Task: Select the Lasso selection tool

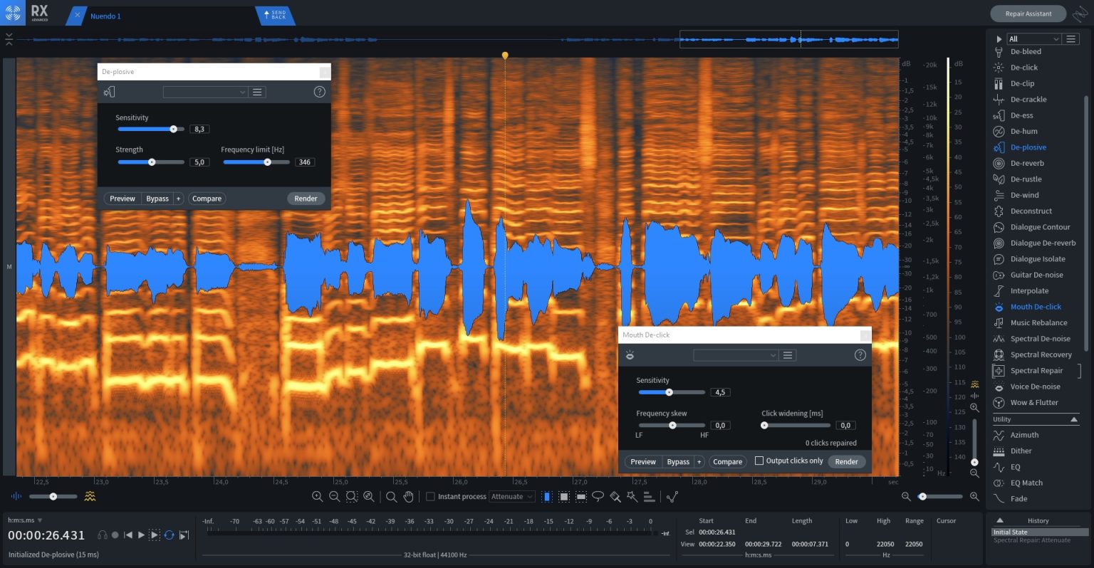Action: point(598,497)
